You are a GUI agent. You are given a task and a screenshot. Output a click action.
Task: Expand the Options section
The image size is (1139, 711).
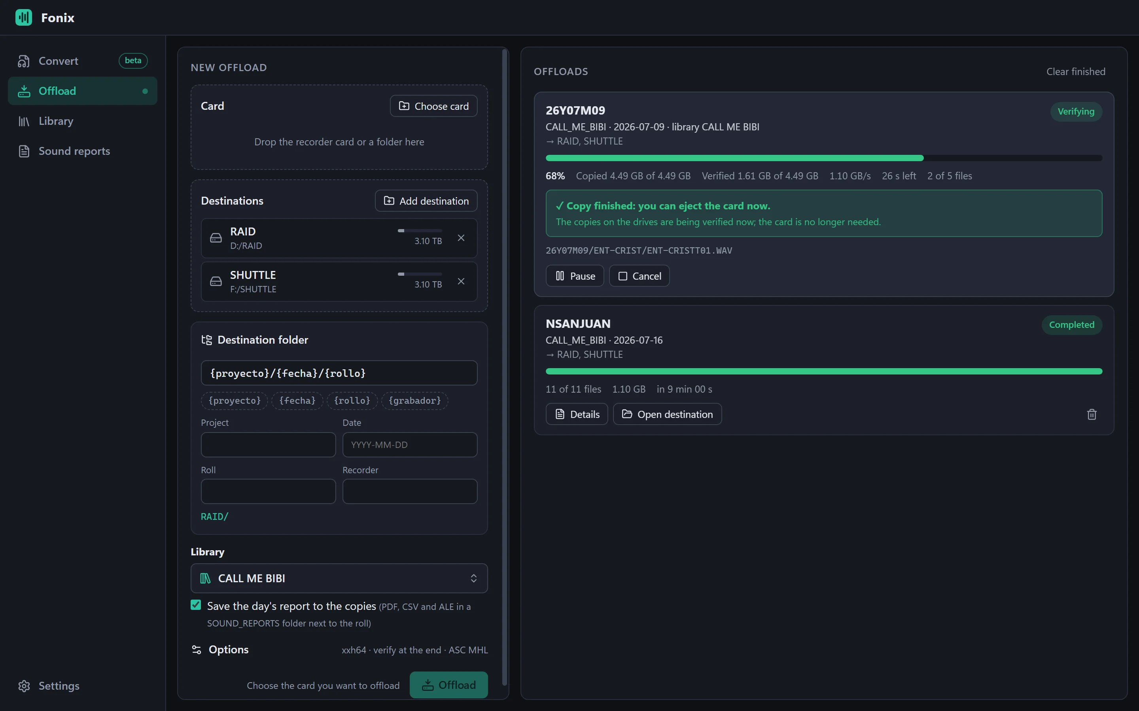coord(339,650)
